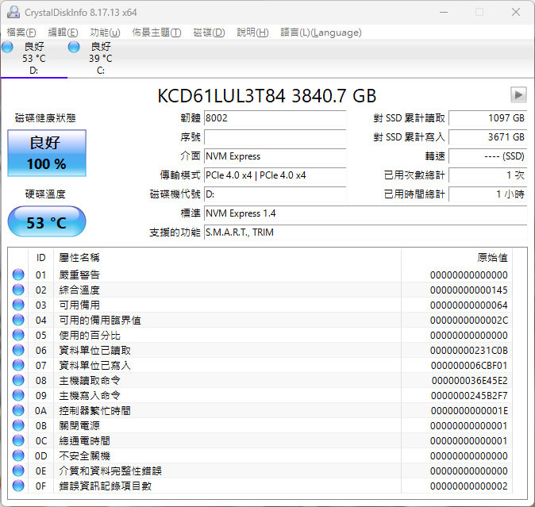
Task: Click the rotation rate value ---- (SSD)
Action: point(488,156)
